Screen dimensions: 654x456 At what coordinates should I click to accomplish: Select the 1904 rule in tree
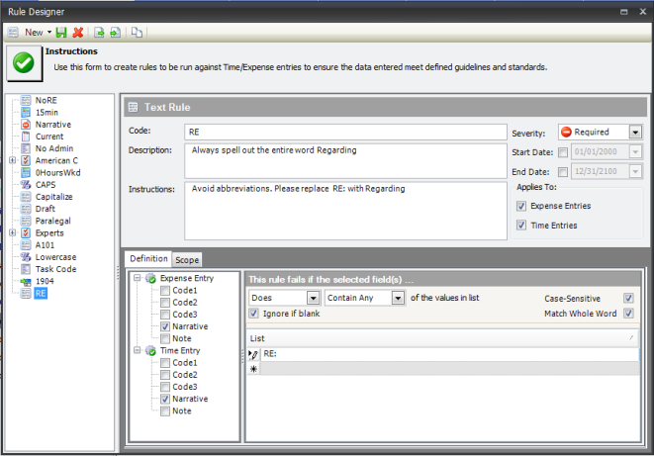point(47,281)
